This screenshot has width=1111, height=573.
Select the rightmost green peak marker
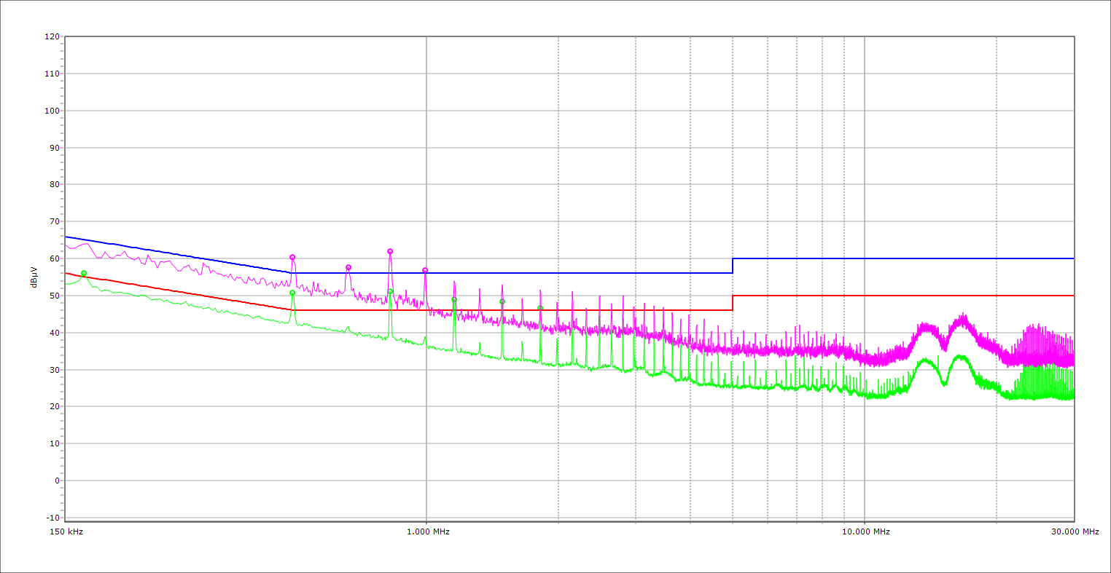pos(540,309)
